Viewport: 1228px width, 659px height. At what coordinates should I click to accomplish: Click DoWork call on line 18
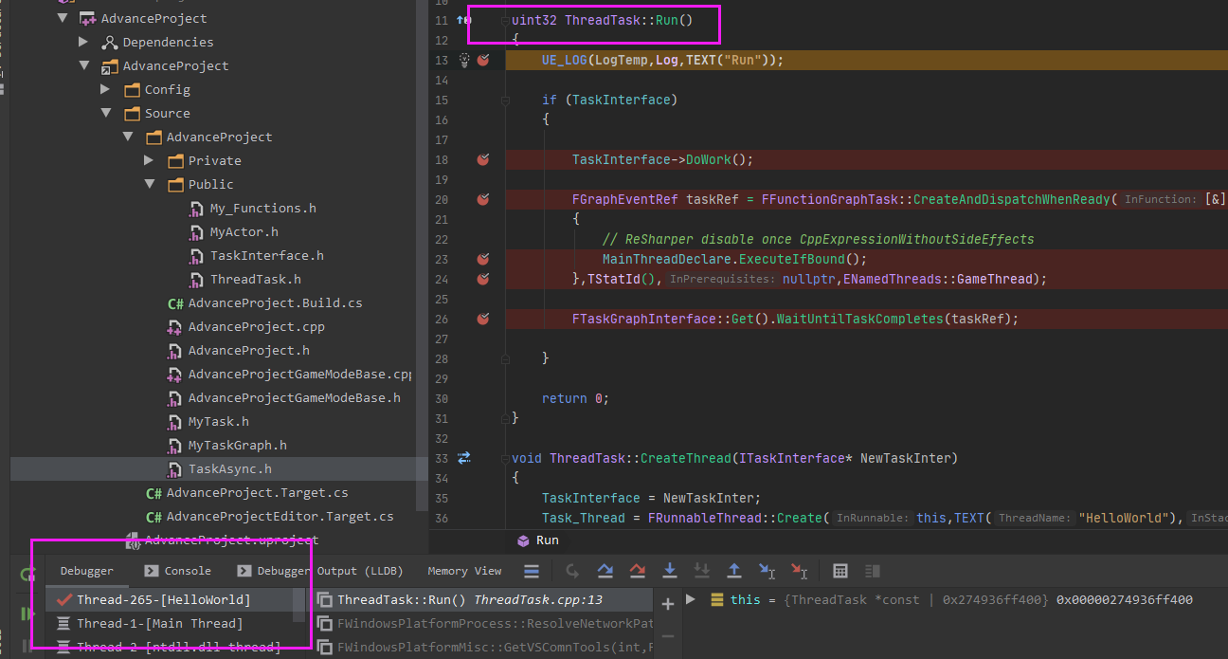(x=708, y=159)
